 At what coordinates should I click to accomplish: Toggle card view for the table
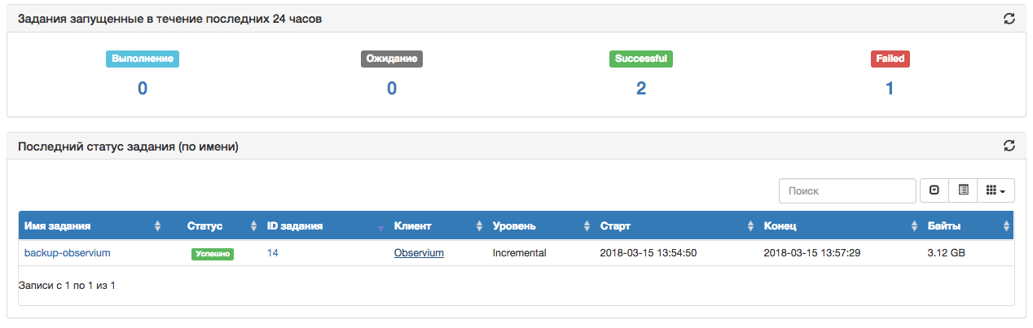tap(963, 190)
